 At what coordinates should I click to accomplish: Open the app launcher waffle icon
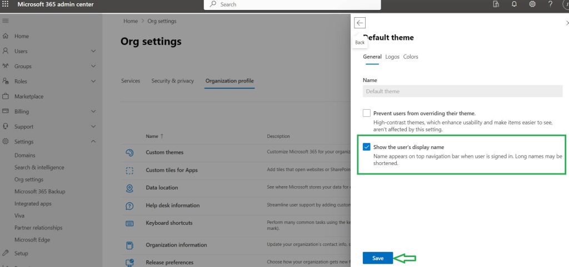pyautogui.click(x=6, y=4)
